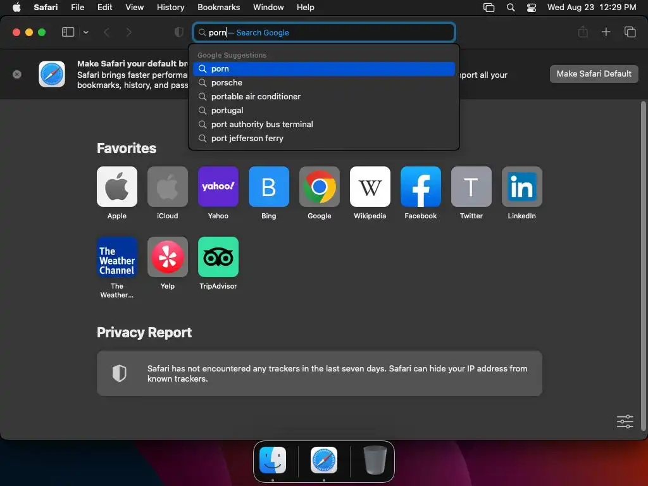Click Make Safari Default button
This screenshot has height=486, width=648.
click(x=594, y=74)
